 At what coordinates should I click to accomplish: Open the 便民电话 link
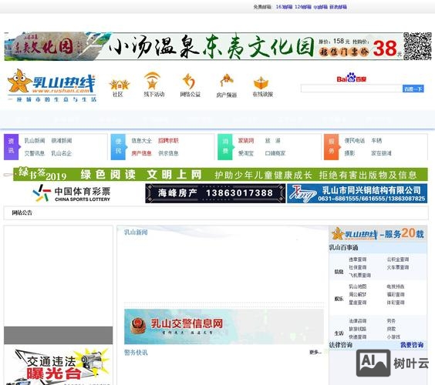pos(355,141)
